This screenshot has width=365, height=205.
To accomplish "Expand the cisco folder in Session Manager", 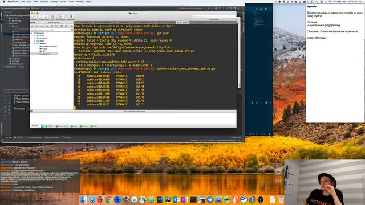I will 35,36.
